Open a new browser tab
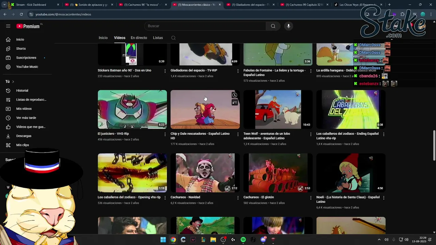436x245 pixels. [389, 5]
